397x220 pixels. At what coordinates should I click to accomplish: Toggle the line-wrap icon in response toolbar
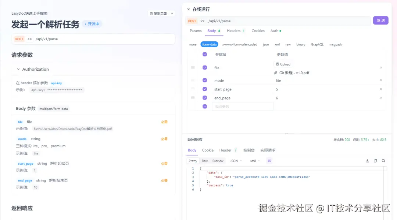tap(269, 160)
